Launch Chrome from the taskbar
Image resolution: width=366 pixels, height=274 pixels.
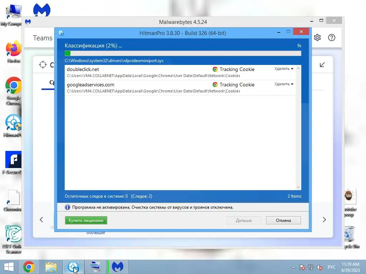pos(29,267)
